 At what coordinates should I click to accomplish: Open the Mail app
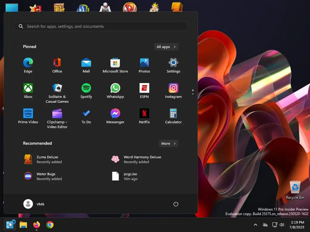click(x=86, y=66)
